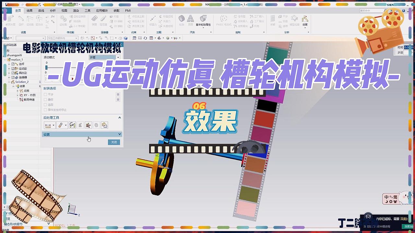Collapse the Solution_2 tree node
The height and width of the screenshot is (233, 415).
[x=9, y=82]
